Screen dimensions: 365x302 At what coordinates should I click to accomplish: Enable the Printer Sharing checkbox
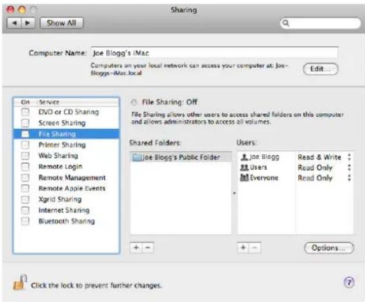tap(25, 145)
